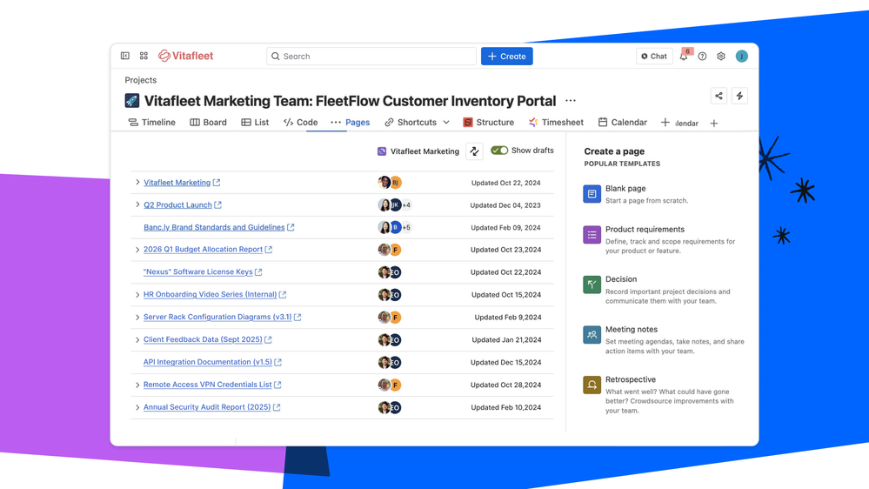Expand the Server Rack Configuration Diagrams row
The height and width of the screenshot is (489, 869).
coord(137,317)
